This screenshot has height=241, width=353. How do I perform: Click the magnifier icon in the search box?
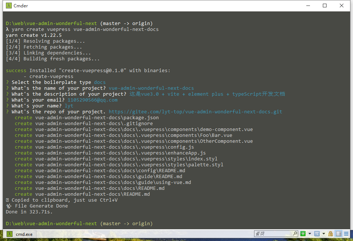(x=295, y=234)
